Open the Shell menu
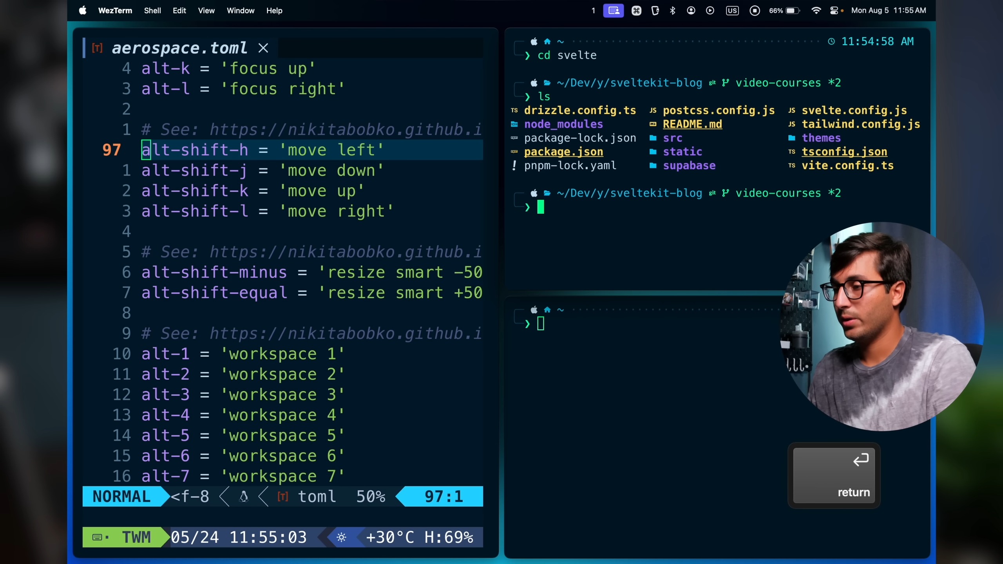 (152, 11)
